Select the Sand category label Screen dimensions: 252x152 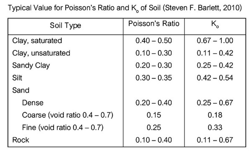(x=21, y=90)
